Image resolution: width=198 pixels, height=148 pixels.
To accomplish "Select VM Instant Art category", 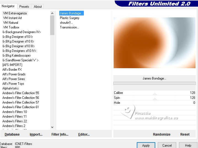I will pos(12,18).
